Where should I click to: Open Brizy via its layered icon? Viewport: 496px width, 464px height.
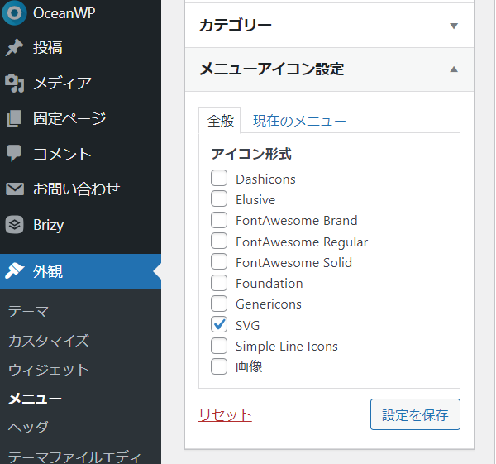[x=14, y=225]
